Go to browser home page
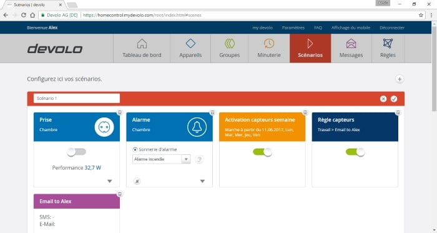 click(32, 15)
